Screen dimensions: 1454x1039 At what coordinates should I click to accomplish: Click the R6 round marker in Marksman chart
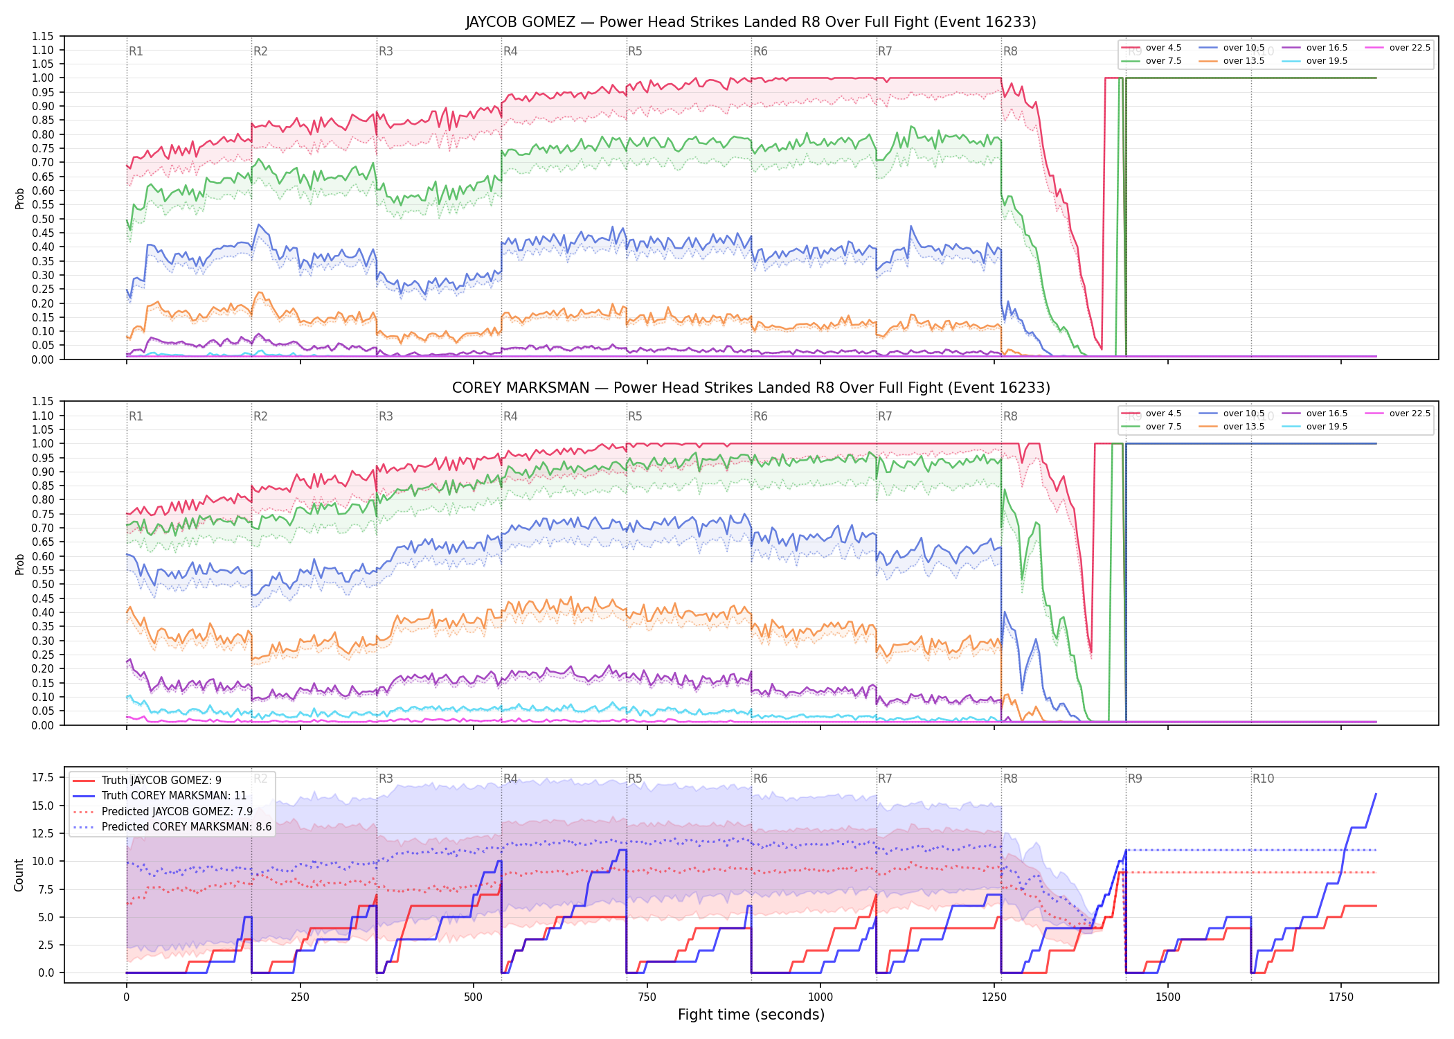click(760, 416)
